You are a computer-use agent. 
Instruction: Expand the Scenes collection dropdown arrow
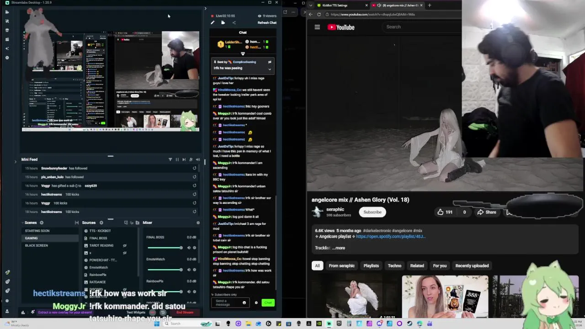pos(23,223)
